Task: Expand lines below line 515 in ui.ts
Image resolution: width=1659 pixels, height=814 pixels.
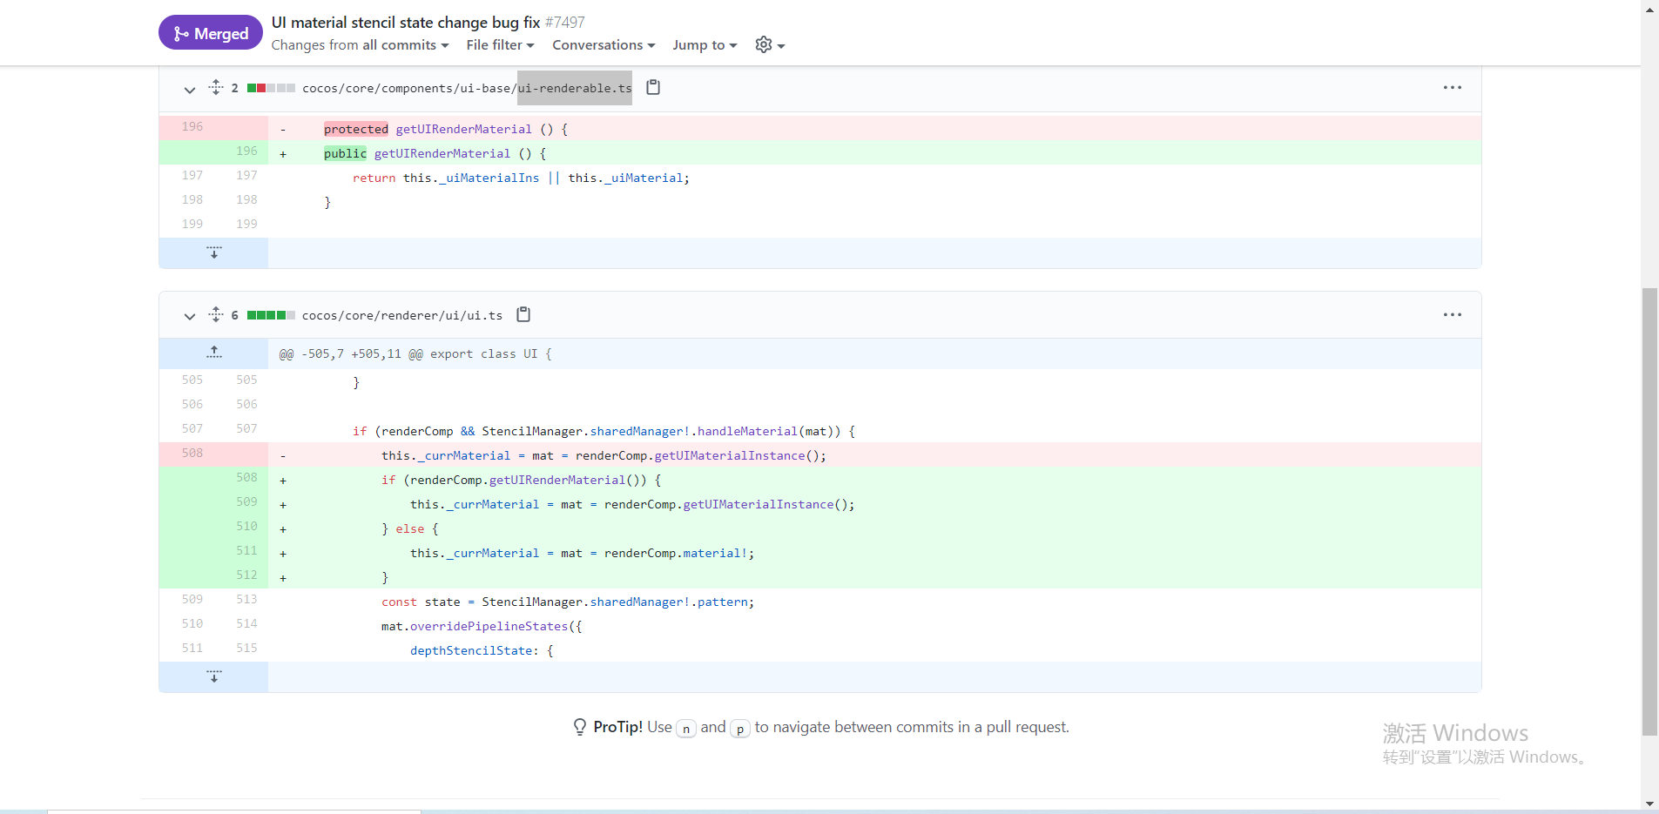Action: [x=214, y=676]
